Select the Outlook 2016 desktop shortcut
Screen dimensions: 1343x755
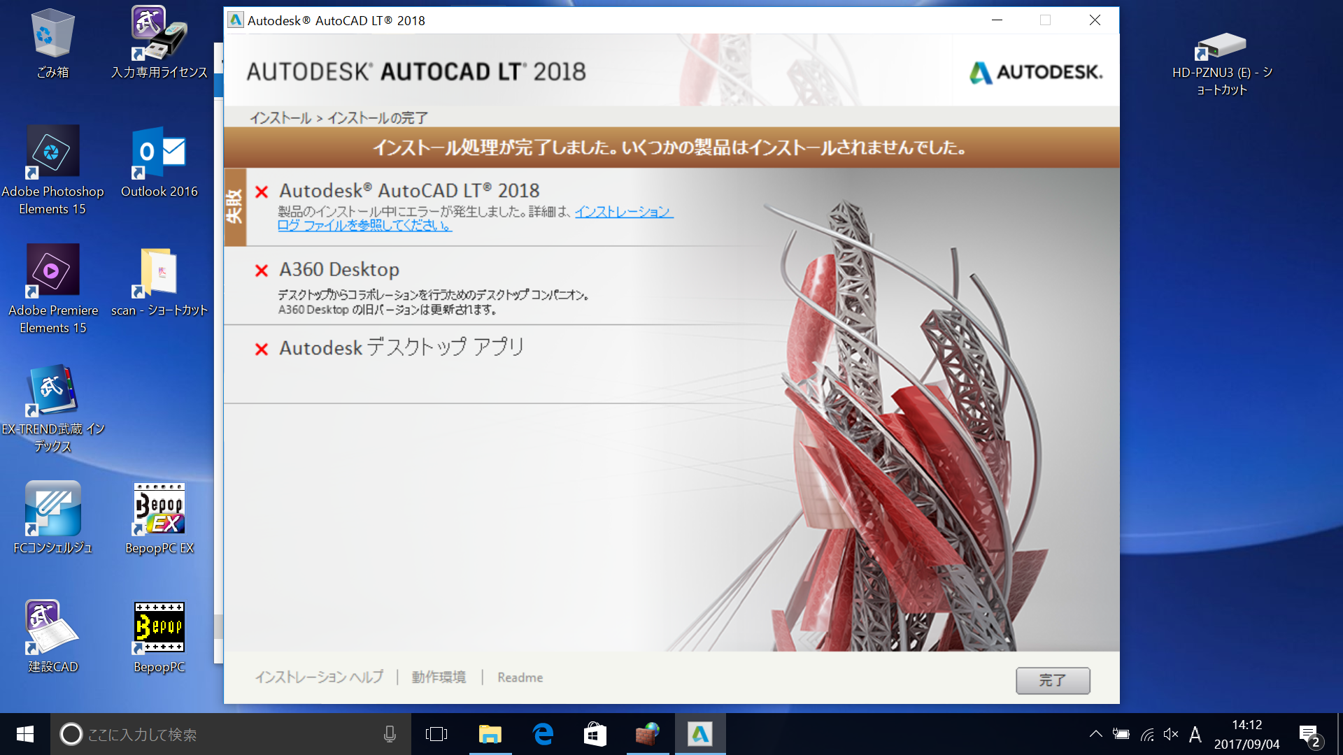point(159,162)
